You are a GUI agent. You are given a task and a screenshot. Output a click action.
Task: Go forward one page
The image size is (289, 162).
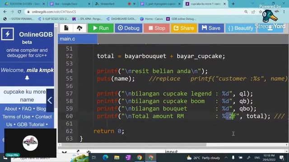click(x=12, y=12)
